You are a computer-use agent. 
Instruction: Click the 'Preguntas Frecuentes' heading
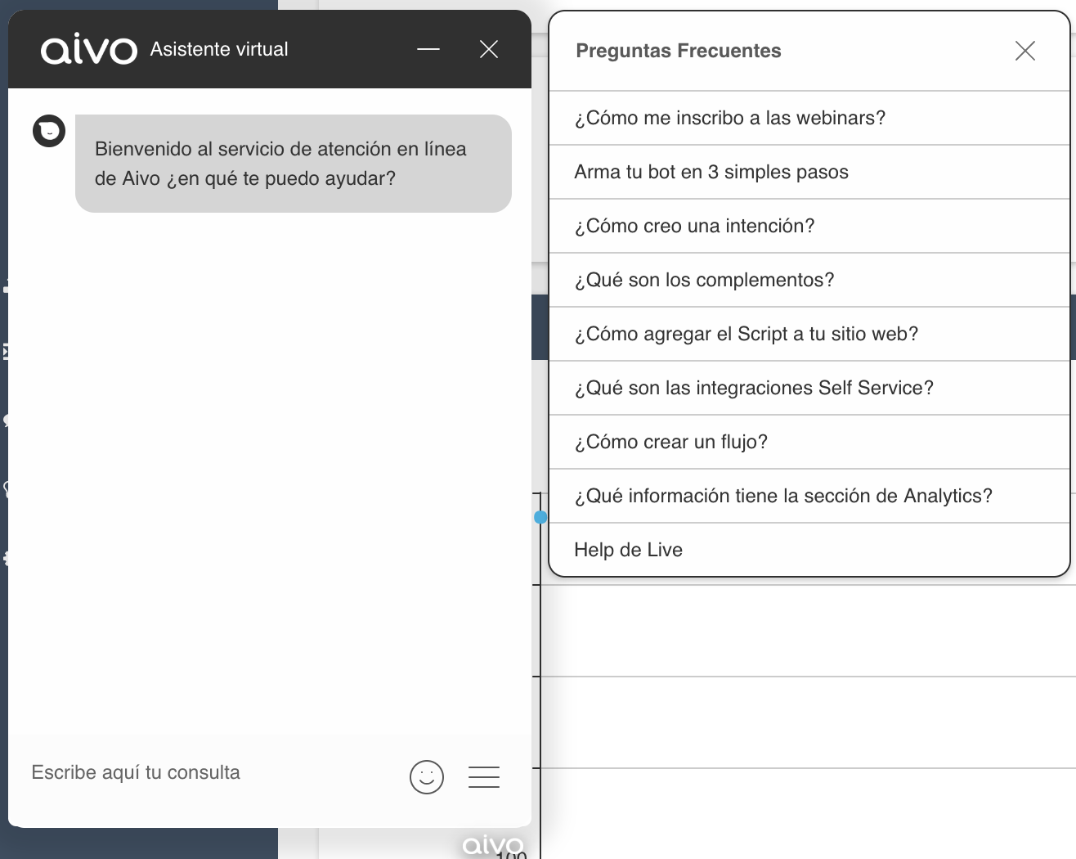(x=679, y=51)
